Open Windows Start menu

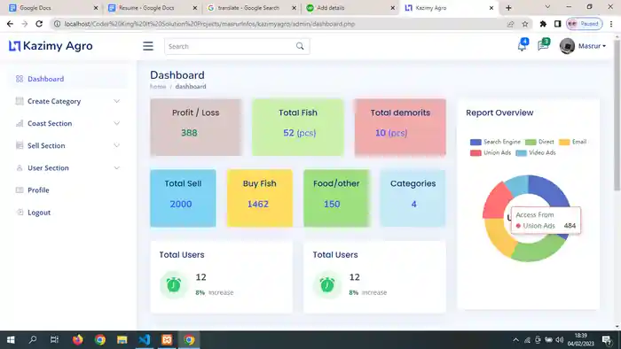coord(11,339)
